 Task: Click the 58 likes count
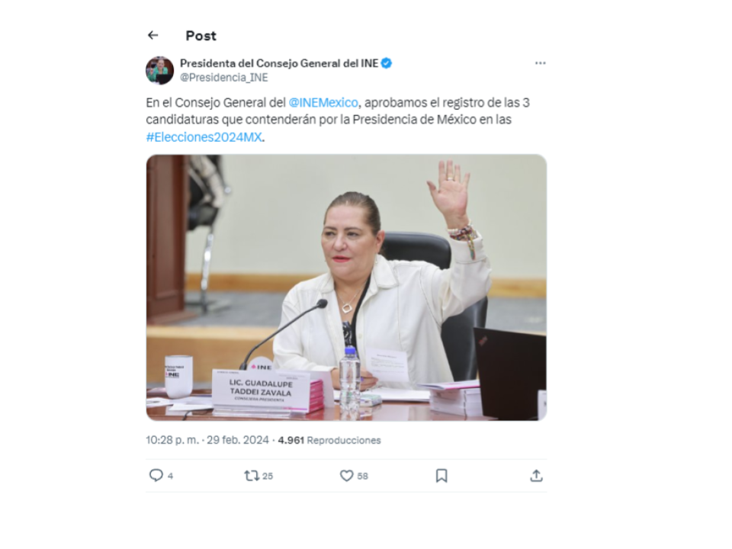(x=363, y=476)
